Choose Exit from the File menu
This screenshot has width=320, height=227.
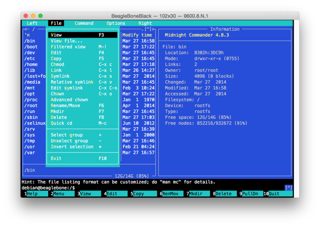point(56,159)
